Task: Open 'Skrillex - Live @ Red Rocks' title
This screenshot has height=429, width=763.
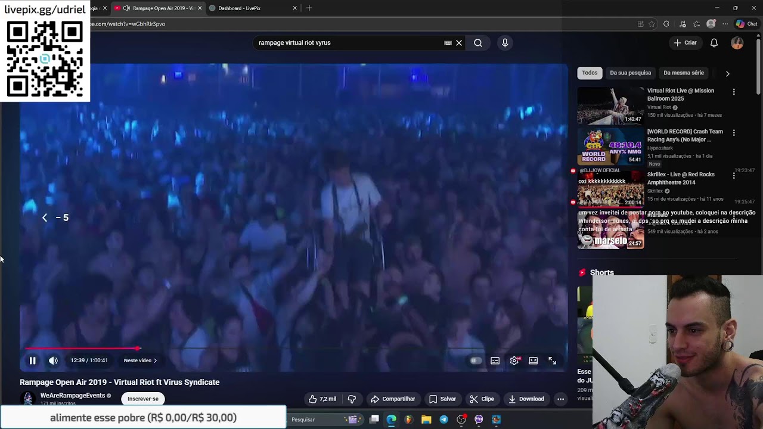Action: tap(681, 178)
